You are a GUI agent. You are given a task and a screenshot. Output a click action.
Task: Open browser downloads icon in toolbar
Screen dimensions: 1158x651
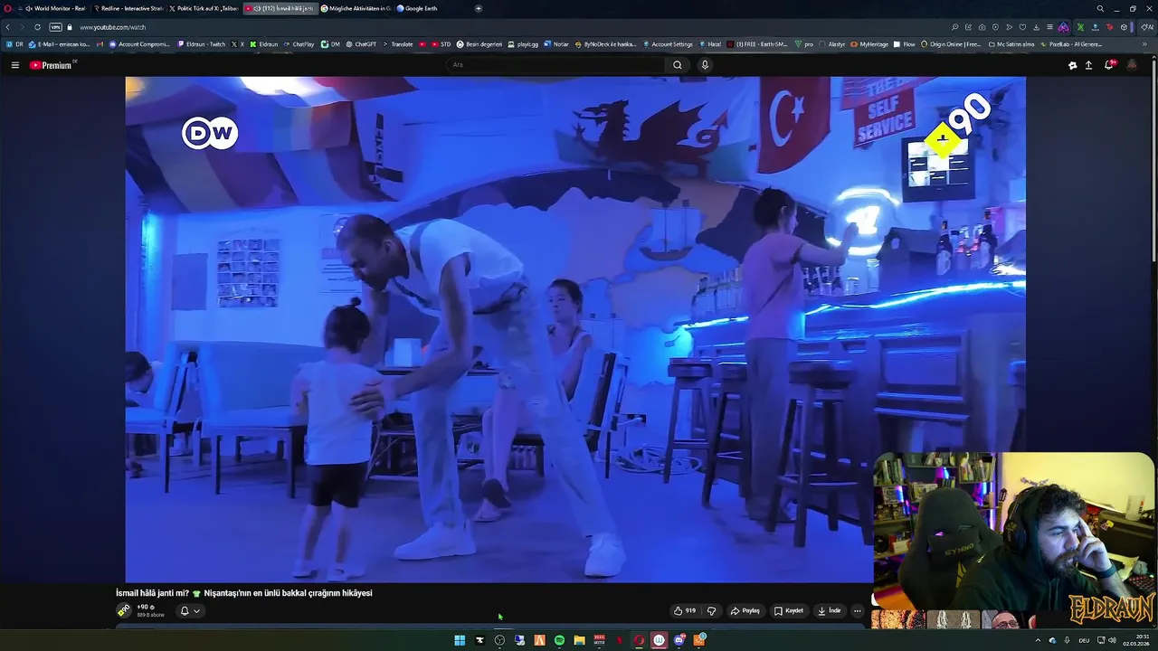tap(1037, 27)
